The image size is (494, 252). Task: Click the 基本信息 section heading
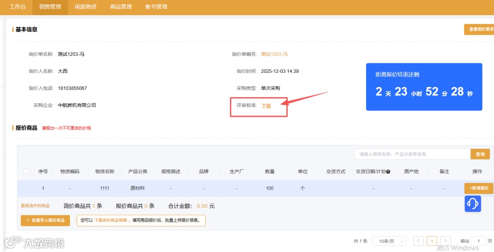pos(27,29)
